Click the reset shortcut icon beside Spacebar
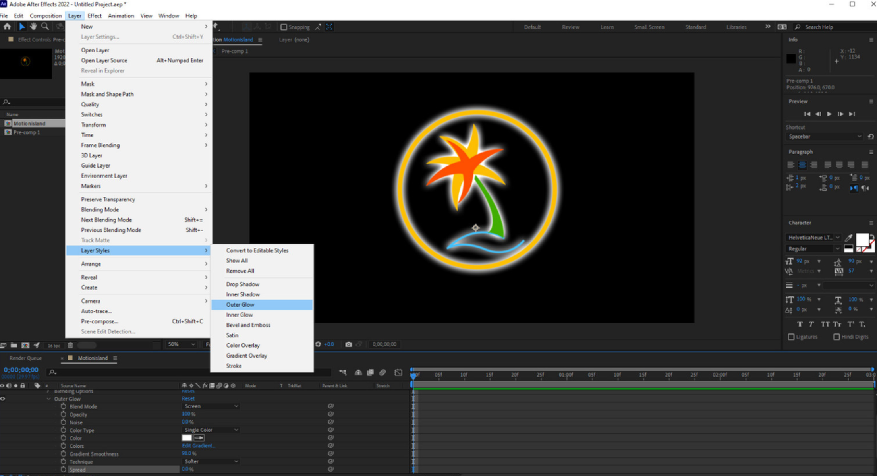877x476 pixels. click(871, 136)
